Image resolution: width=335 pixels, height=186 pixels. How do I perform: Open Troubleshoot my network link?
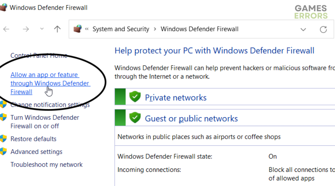[47, 164]
